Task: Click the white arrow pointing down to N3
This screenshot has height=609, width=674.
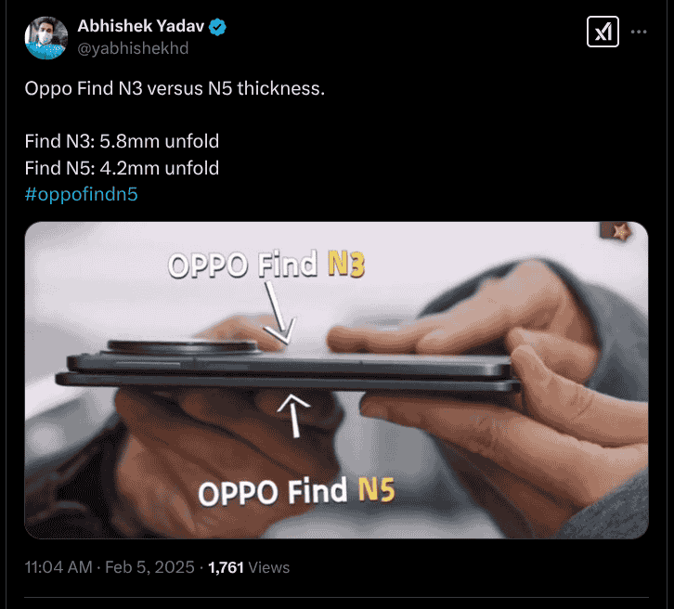Action: [x=279, y=313]
